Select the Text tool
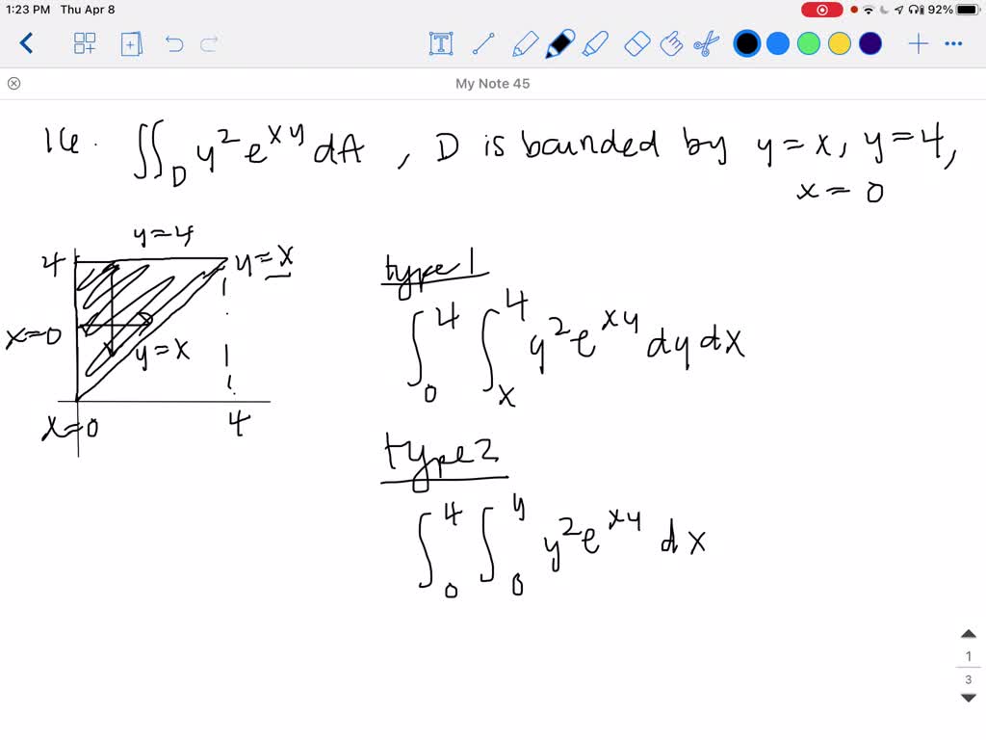Screen dimensions: 986x740 click(x=439, y=43)
